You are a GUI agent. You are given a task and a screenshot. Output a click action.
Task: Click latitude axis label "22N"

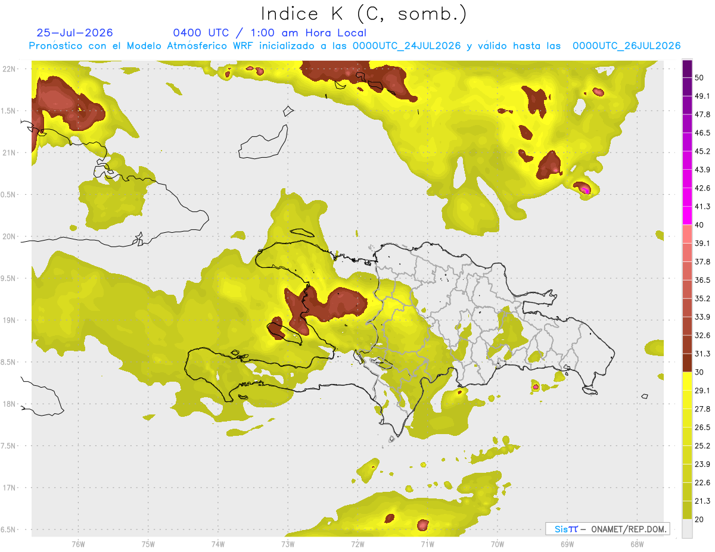coord(10,68)
